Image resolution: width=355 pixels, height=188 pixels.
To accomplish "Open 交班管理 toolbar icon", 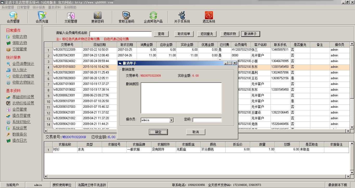I will (x=71, y=15).
